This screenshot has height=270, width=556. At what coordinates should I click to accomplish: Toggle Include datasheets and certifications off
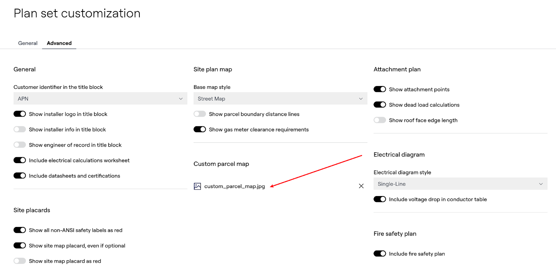point(20,176)
